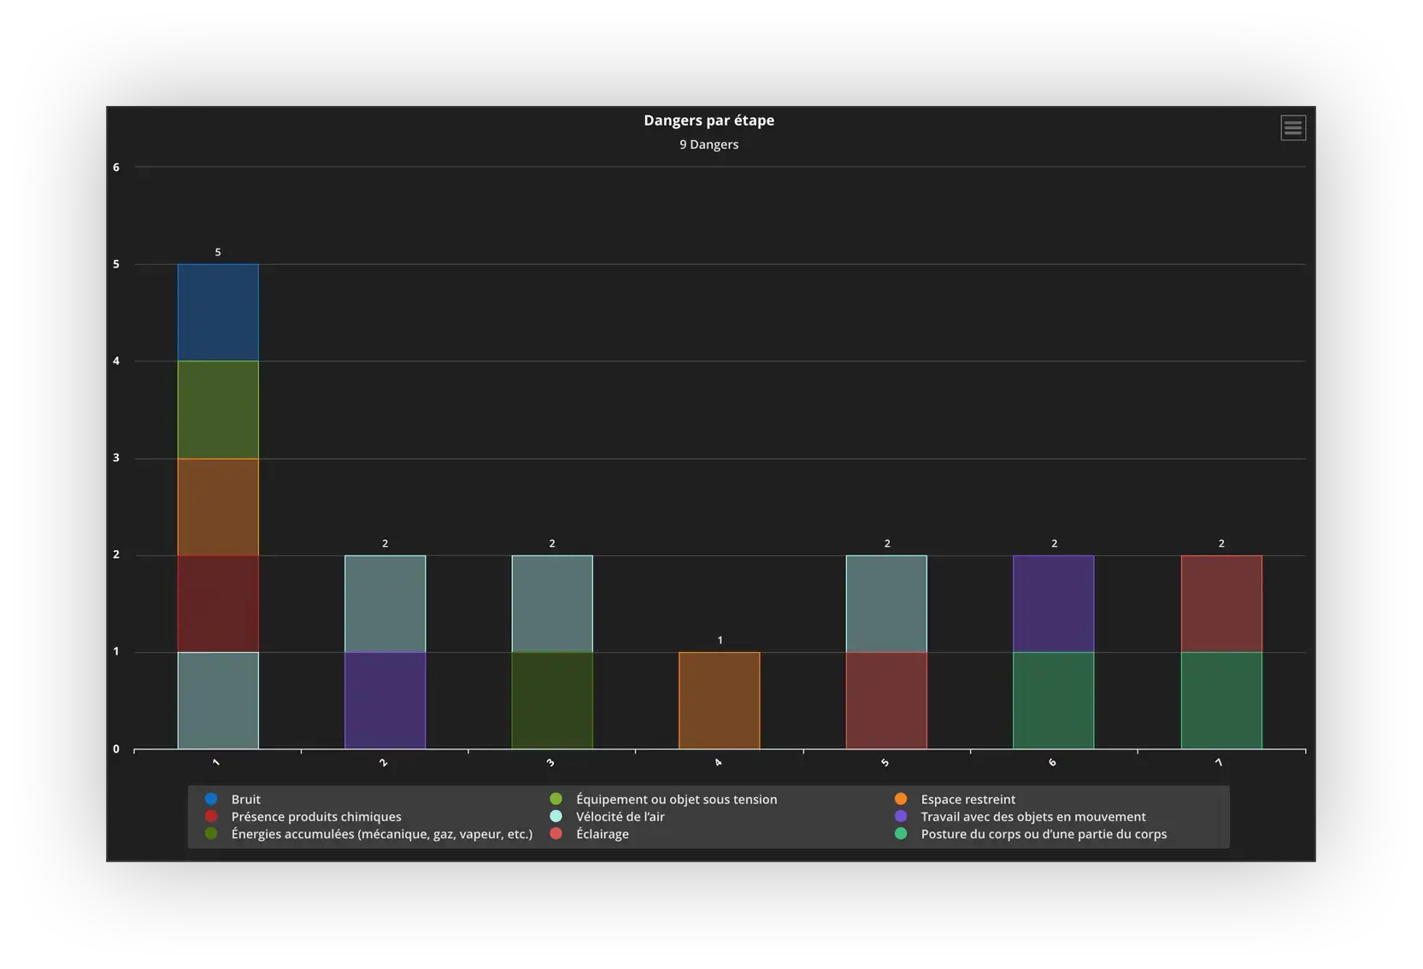Click x-axis label for step 4
The image size is (1423, 969).
(x=718, y=762)
